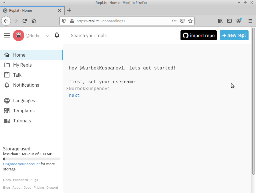Image resolution: width=256 pixels, height=193 pixels.
Task: Toggle the Firefox sidebar view icon
Action: 229,21
